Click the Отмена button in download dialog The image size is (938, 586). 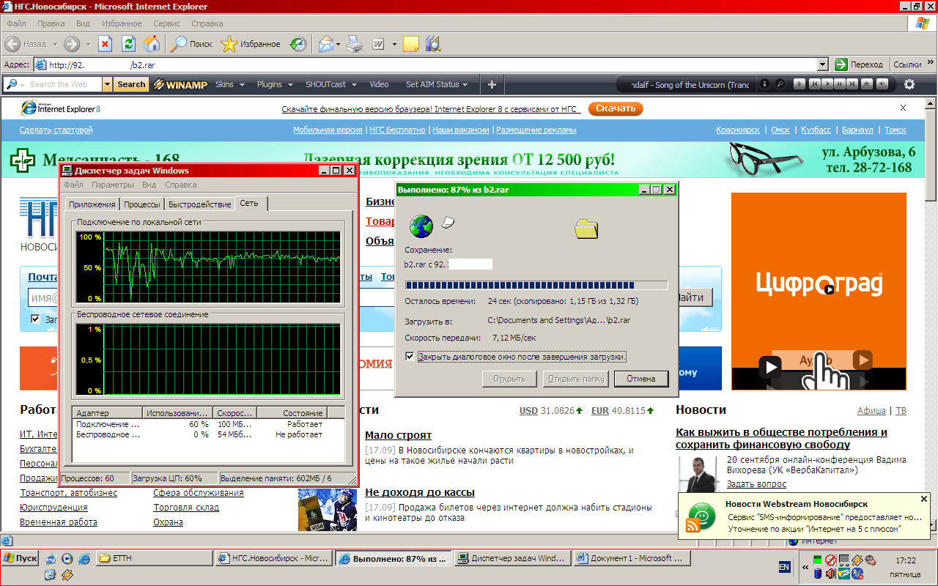click(640, 379)
